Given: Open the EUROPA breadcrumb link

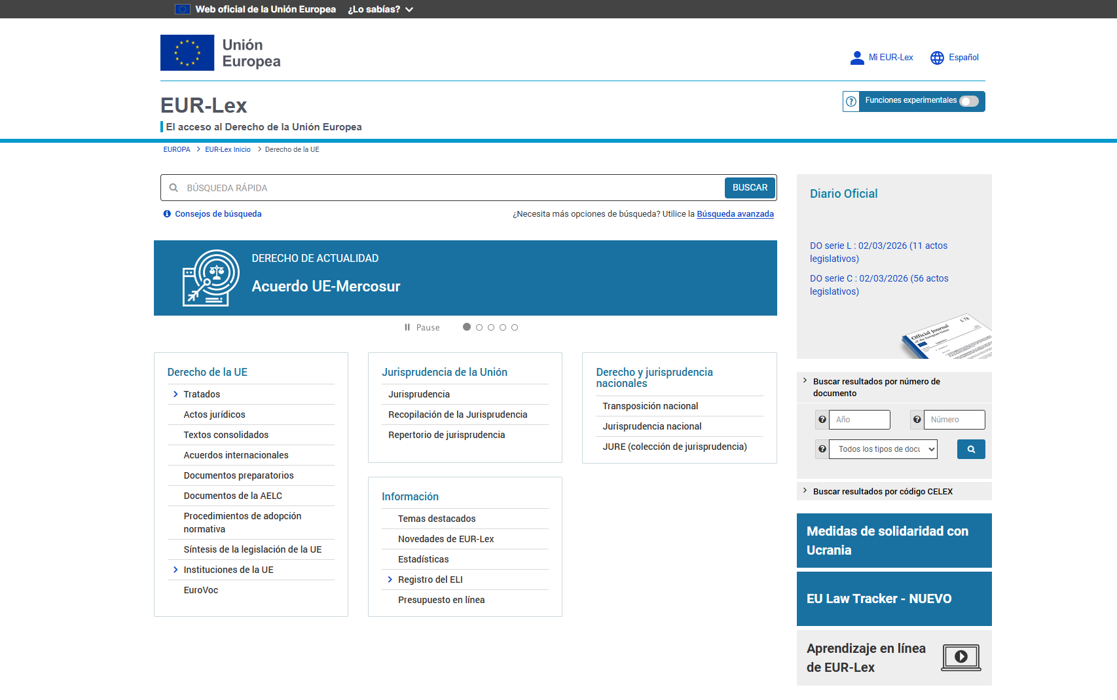Looking at the screenshot, I should [x=176, y=149].
